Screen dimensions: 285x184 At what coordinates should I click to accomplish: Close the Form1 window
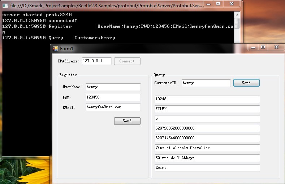point(276,47)
